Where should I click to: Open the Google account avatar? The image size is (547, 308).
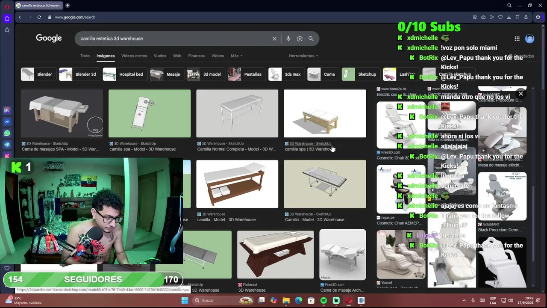click(x=530, y=38)
